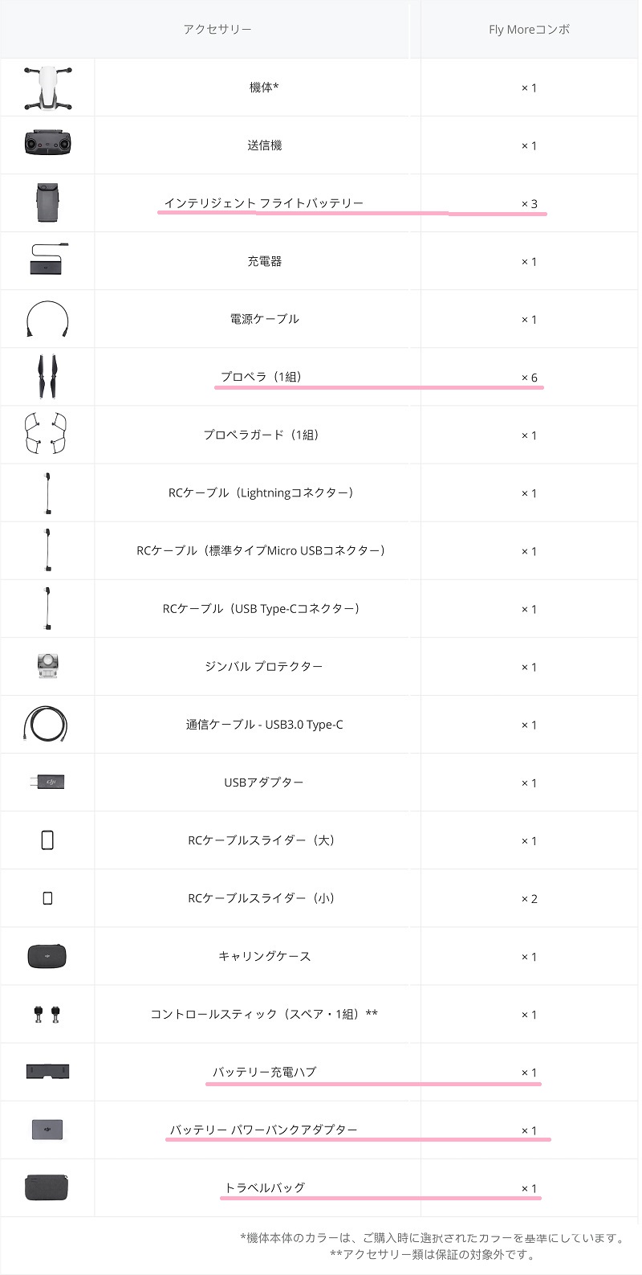Click the drone aircraft image

coord(47,88)
